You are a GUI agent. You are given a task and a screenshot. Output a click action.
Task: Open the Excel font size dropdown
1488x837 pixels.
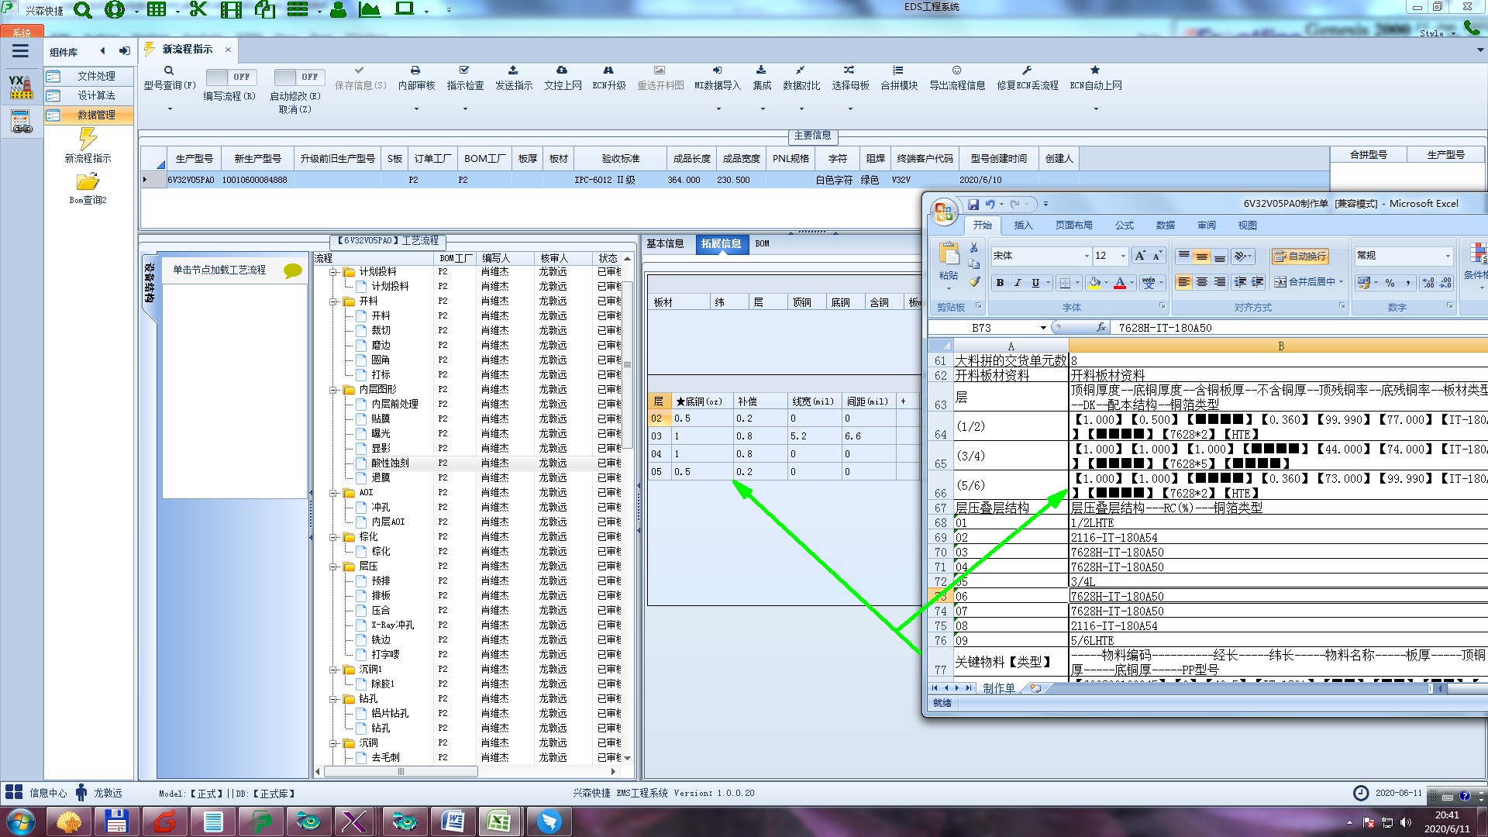[1123, 256]
